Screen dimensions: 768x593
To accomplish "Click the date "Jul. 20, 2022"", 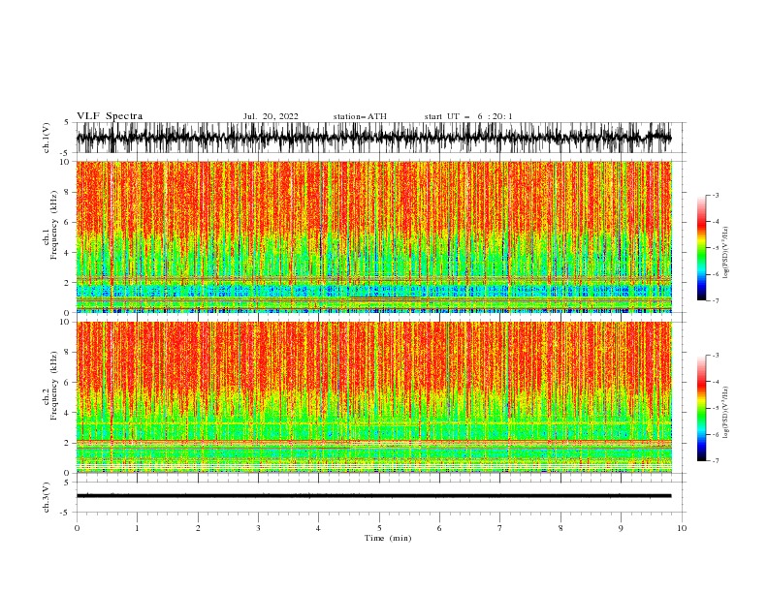I will (x=271, y=116).
